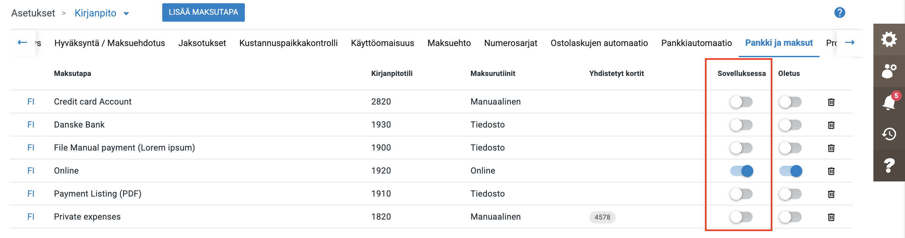Viewport: 905px width, 238px height.
Task: Switch to the Pankkiautomaatio tab
Action: tap(696, 43)
